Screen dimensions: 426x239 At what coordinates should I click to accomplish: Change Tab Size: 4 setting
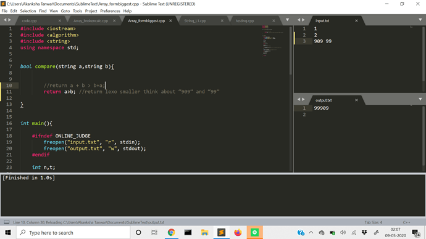pos(374,222)
